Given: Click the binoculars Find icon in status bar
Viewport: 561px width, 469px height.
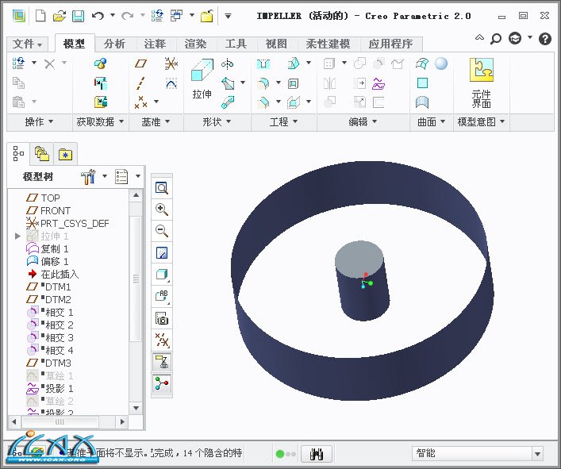Looking at the screenshot, I should 317,454.
